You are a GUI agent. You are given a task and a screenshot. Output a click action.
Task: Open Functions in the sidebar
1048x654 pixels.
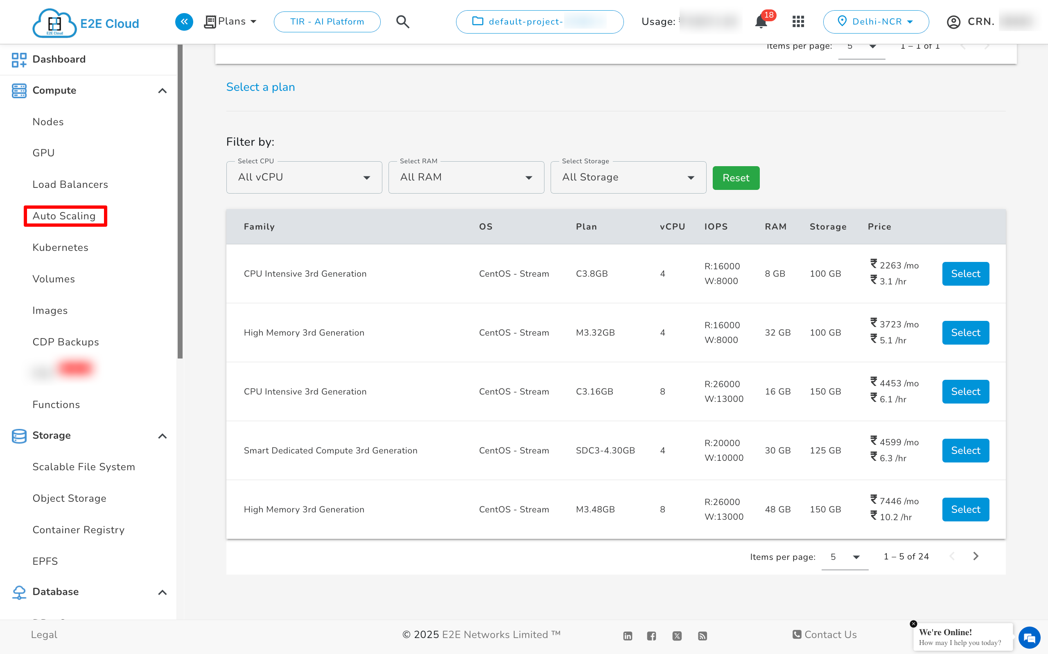(56, 404)
